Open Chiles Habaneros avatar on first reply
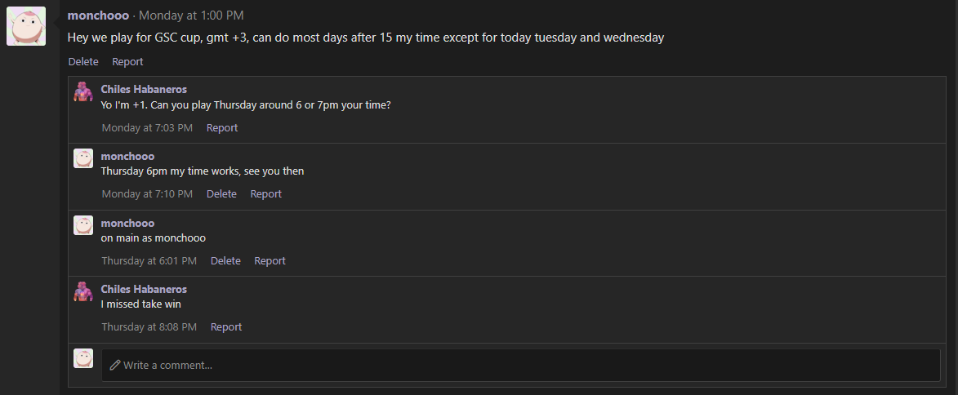Screen dimensions: 958x395 pyautogui.click(x=83, y=91)
